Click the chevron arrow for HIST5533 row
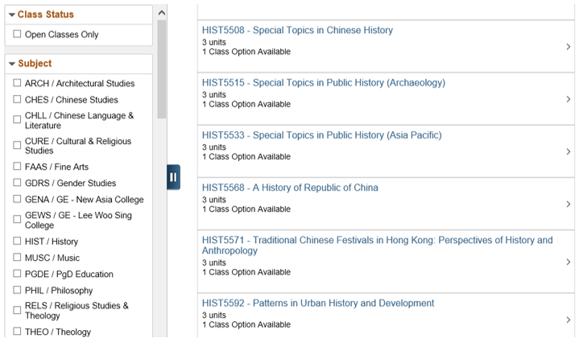 coord(568,151)
